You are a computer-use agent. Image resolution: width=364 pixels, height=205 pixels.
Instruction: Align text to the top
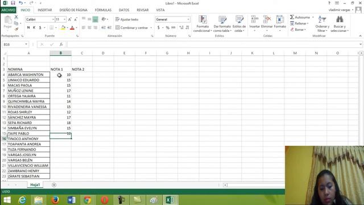pos(84,19)
